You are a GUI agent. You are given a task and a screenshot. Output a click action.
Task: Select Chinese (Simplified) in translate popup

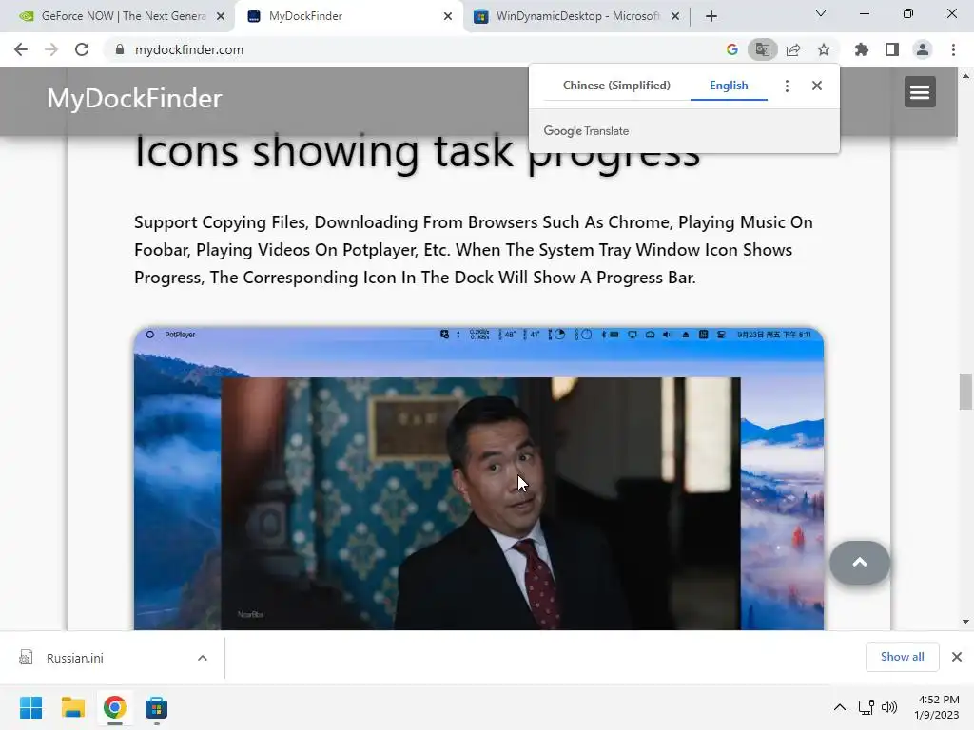pyautogui.click(x=616, y=86)
